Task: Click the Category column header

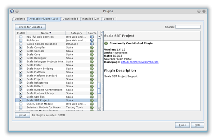Action: [x=76, y=33]
